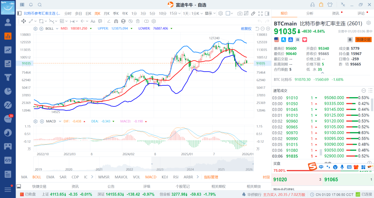Remove the MACD indicator with X icon
Viewport: 374px width, 198px height.
coord(41,121)
